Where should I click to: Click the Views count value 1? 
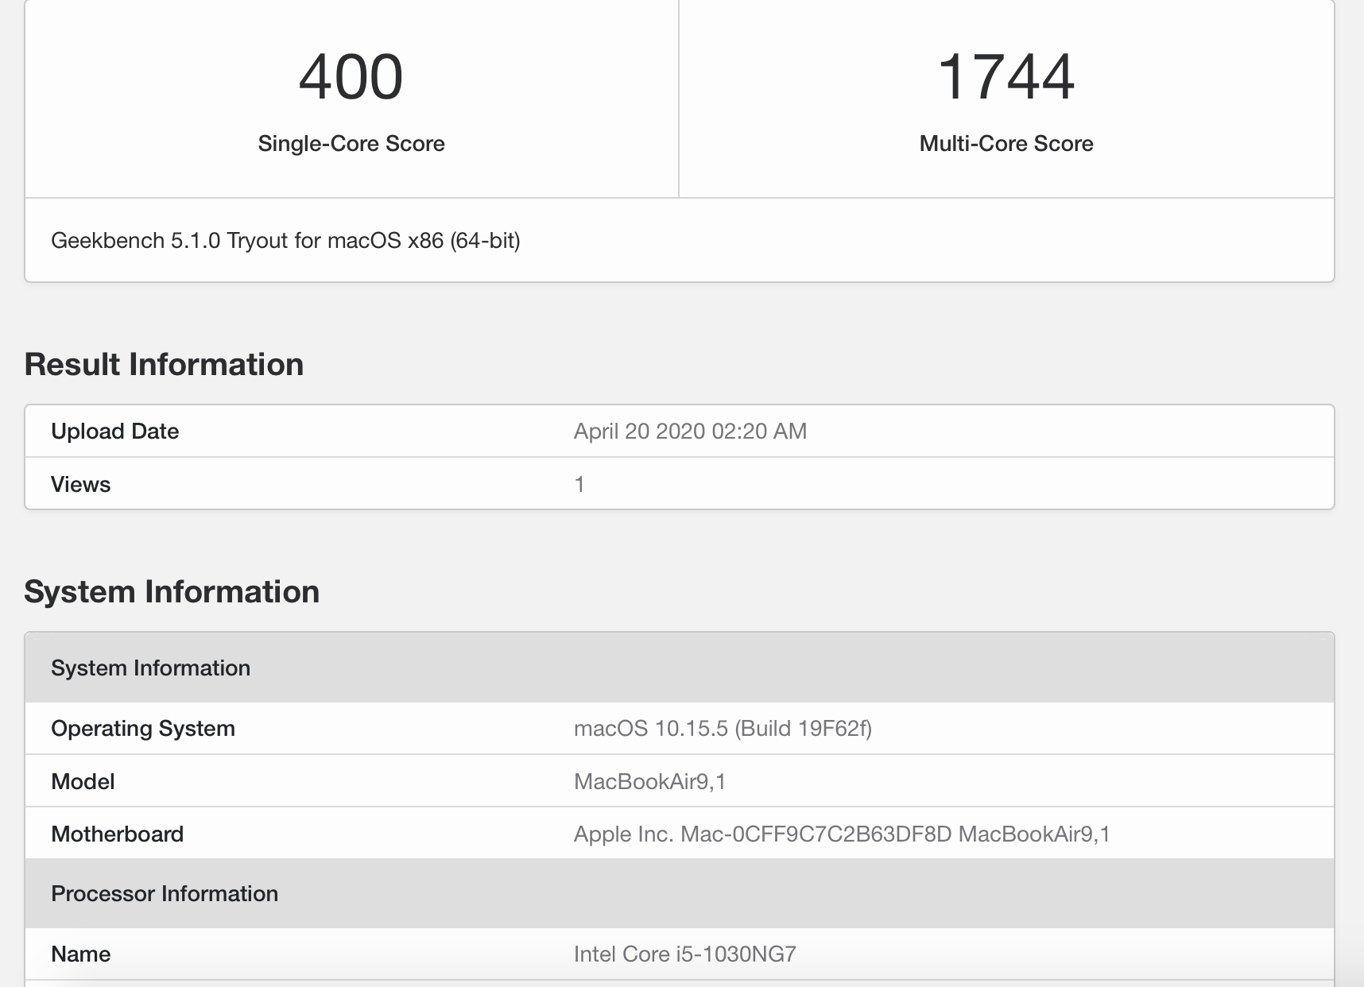[579, 485]
